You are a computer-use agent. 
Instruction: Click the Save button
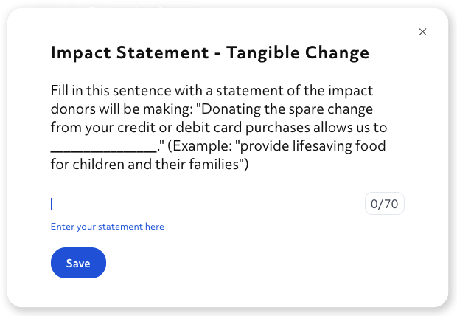[x=78, y=264]
